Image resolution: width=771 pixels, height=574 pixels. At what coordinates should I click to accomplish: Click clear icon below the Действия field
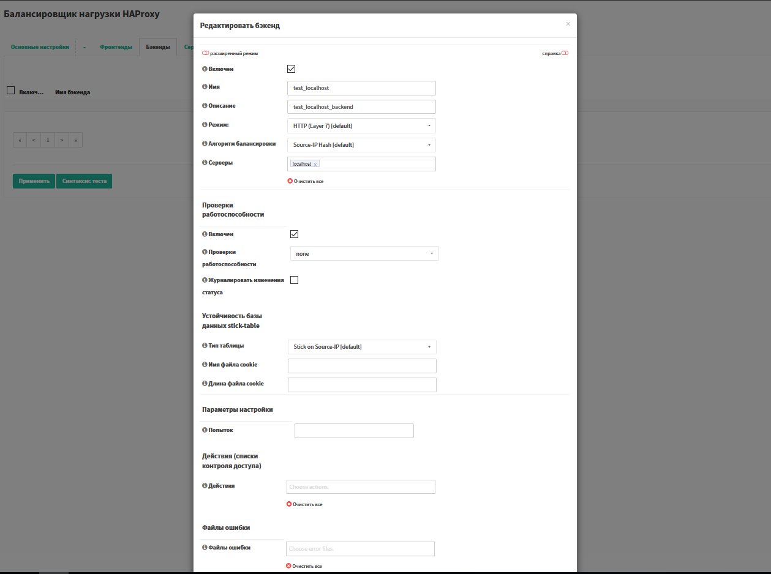[x=288, y=504]
